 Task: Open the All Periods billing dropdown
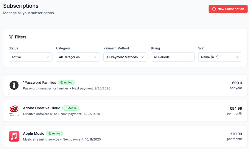pos(173,57)
